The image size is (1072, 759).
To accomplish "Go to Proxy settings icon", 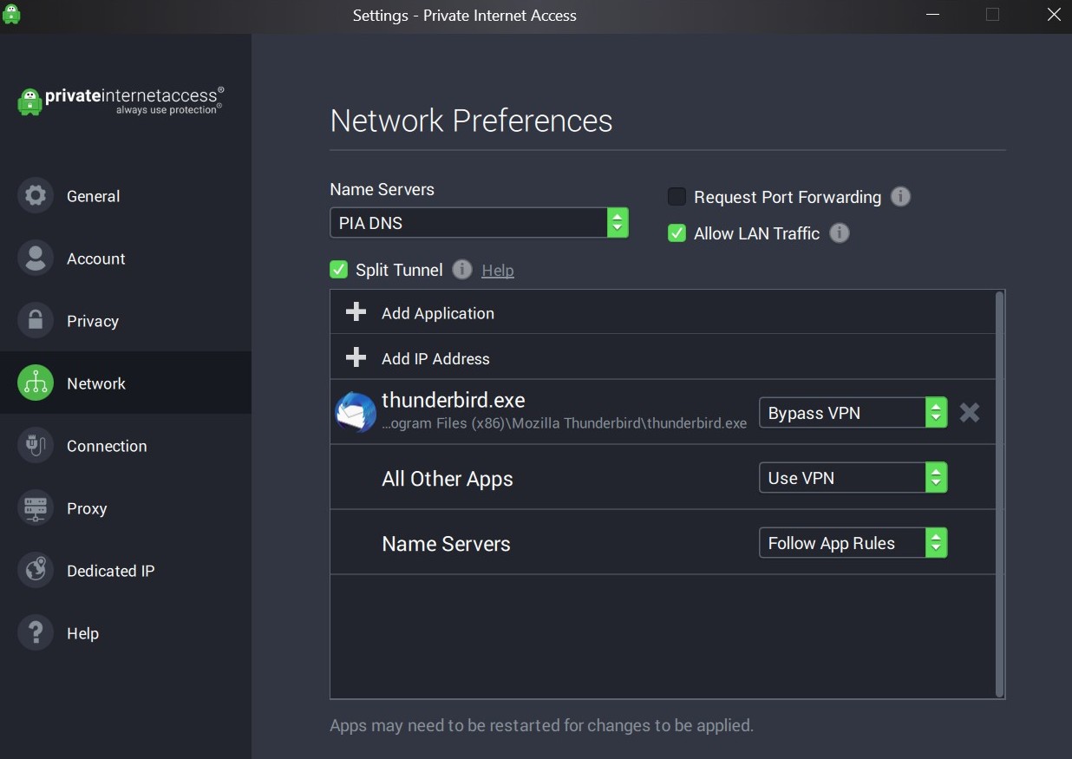I will click(x=36, y=508).
